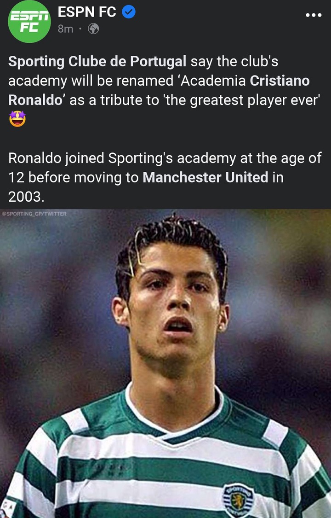This screenshot has height=518, width=331.
Task: Click the blue verified badge
Action: coord(129,12)
